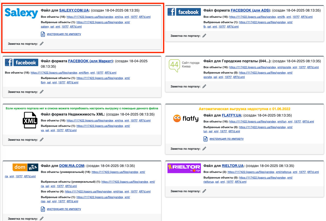Click the Facebook logo in Маркет card
The width and height of the screenshot is (326, 221).
(x=22, y=63)
